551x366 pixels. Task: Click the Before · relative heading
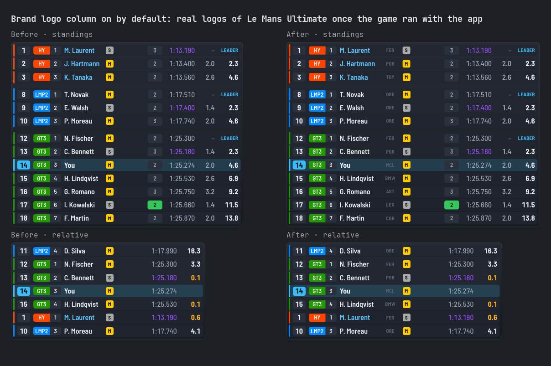click(x=50, y=235)
